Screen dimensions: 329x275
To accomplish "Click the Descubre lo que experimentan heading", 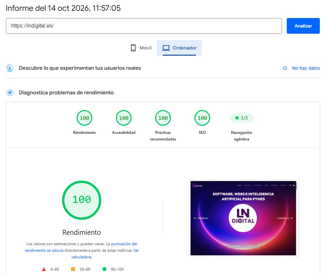I will point(80,68).
